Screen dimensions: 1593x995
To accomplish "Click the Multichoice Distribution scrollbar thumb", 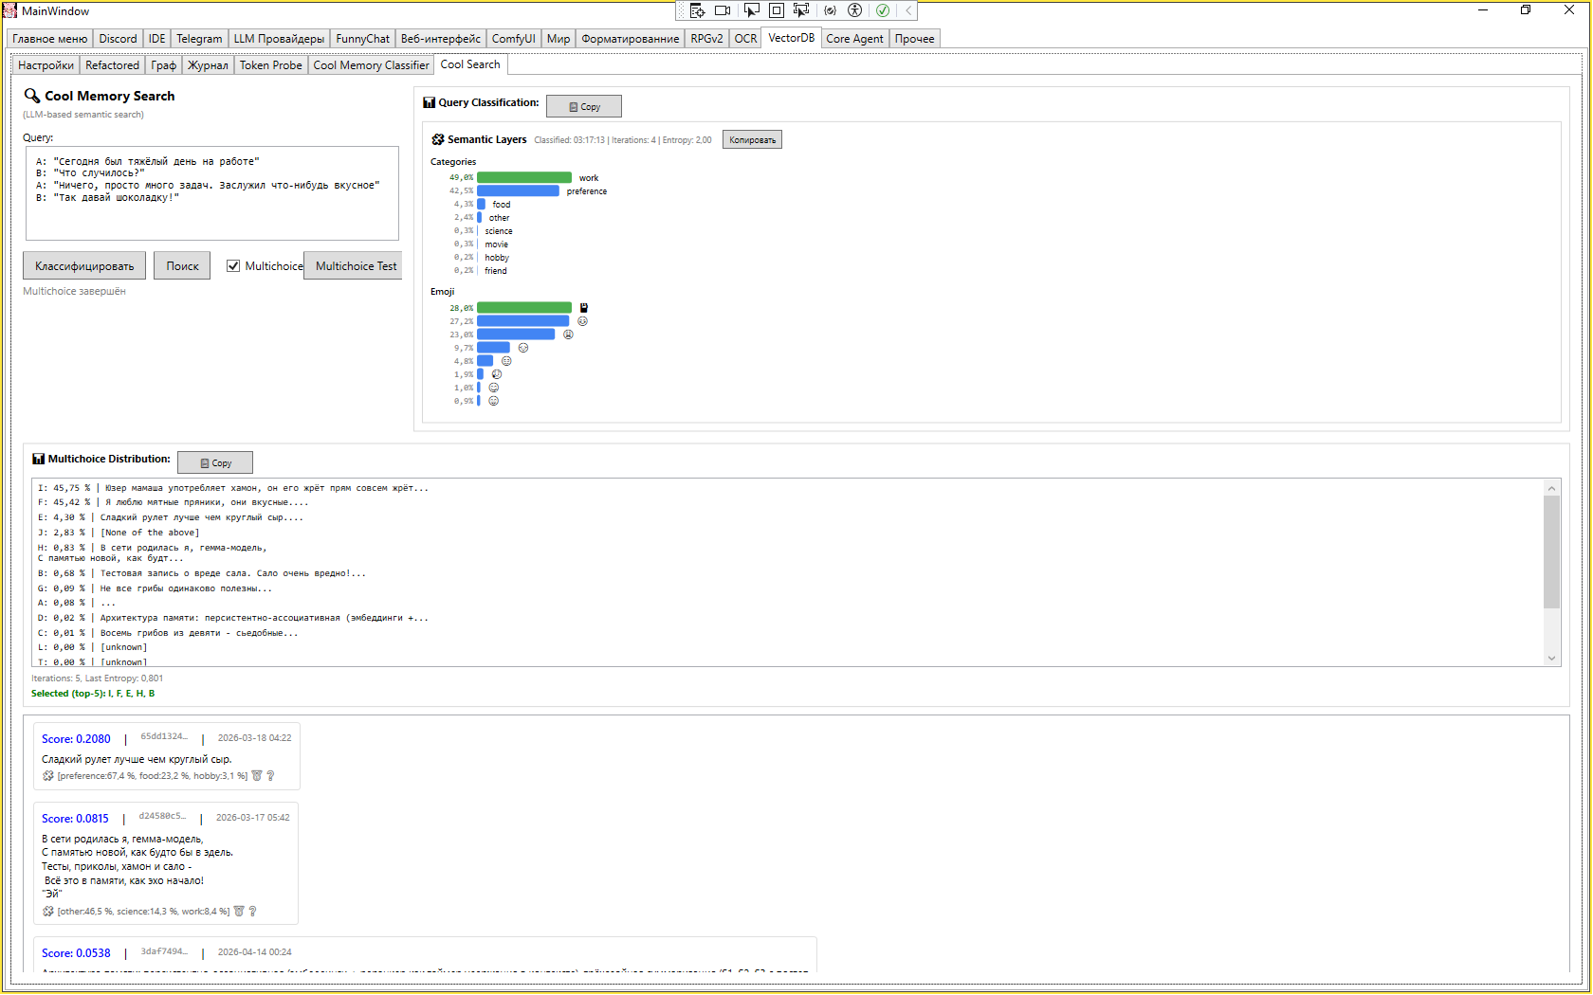I will click(x=1551, y=552).
